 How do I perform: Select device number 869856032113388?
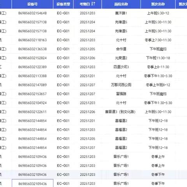32,76
